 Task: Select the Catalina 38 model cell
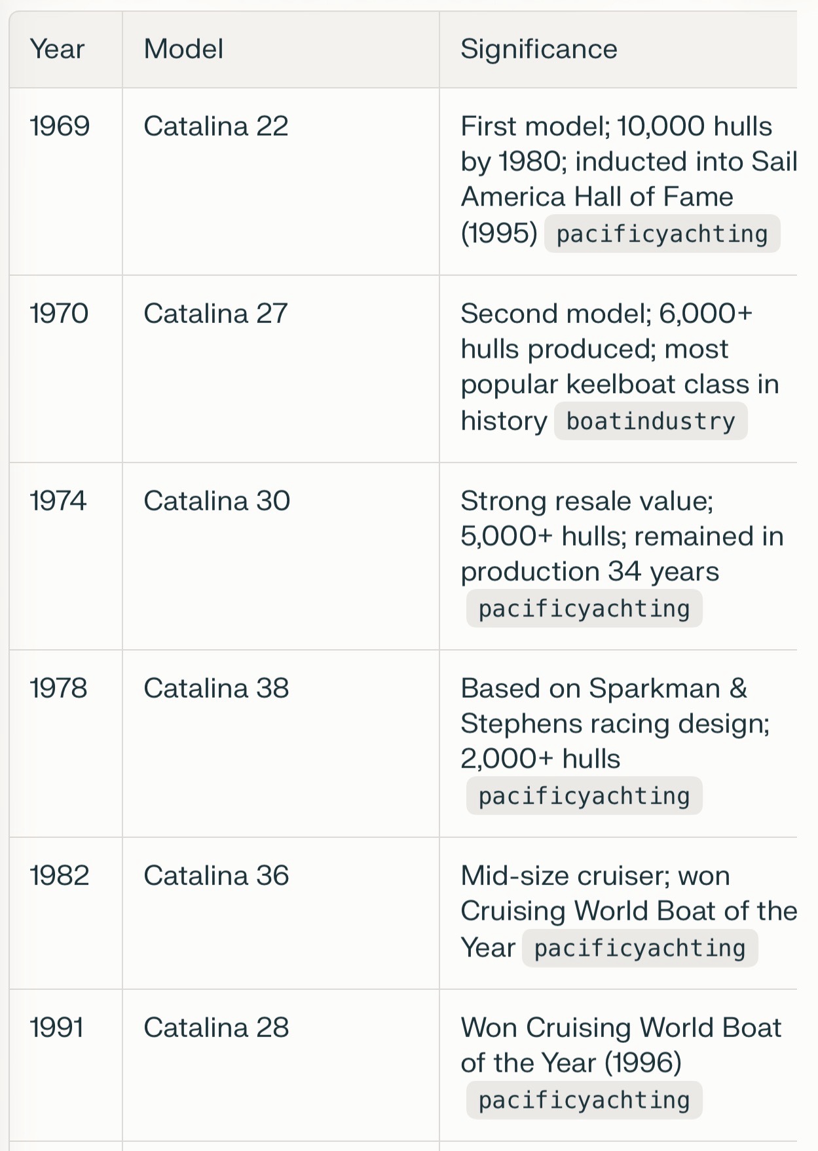click(x=216, y=689)
